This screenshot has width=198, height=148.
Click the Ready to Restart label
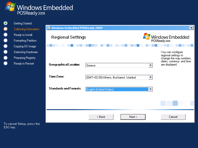point(24,64)
